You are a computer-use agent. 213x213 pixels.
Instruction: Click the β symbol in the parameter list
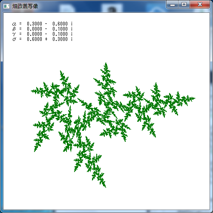pyautogui.click(x=14, y=29)
